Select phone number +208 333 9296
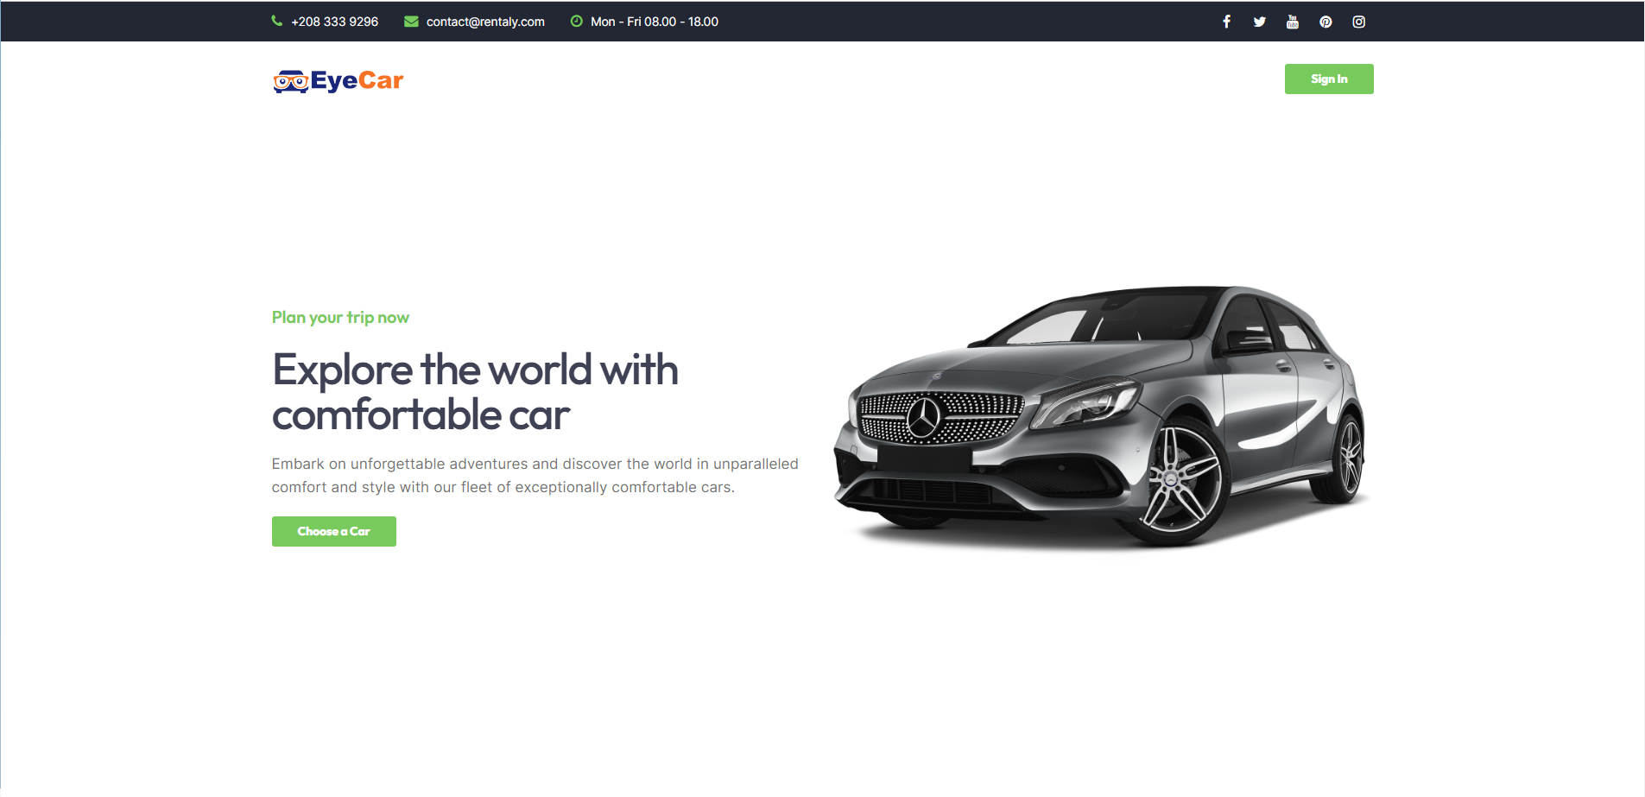The image size is (1645, 797). [334, 22]
